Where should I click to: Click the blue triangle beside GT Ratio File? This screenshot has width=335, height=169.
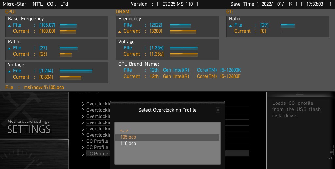click(x=231, y=26)
